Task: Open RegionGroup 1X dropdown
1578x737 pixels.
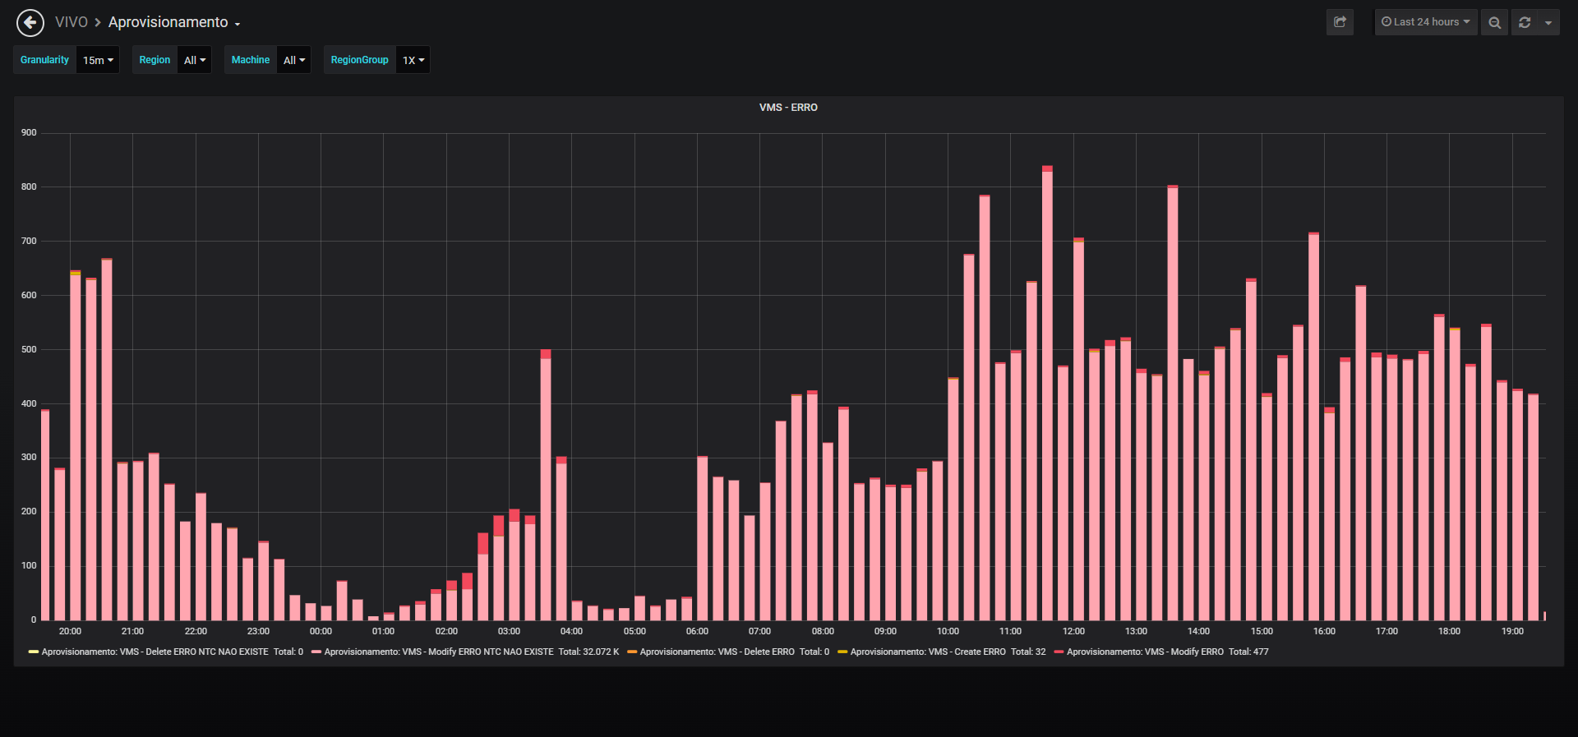Action: point(413,60)
